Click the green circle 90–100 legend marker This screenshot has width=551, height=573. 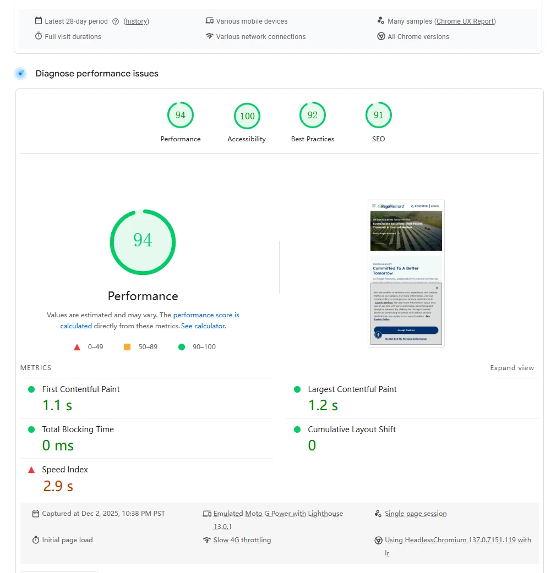point(182,347)
